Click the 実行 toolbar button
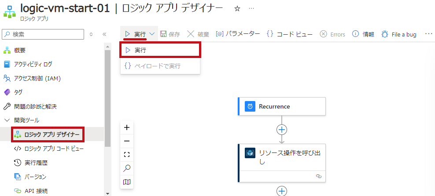Image resolution: width=435 pixels, height=196 pixels. pyautogui.click(x=135, y=34)
